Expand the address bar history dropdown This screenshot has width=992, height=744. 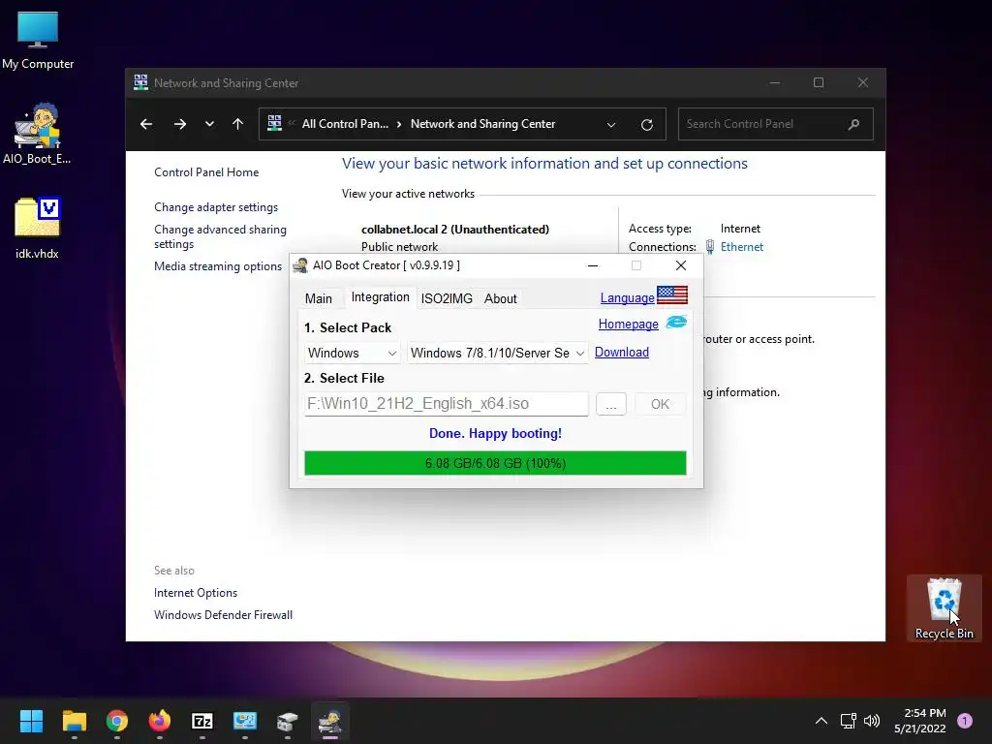pos(611,125)
